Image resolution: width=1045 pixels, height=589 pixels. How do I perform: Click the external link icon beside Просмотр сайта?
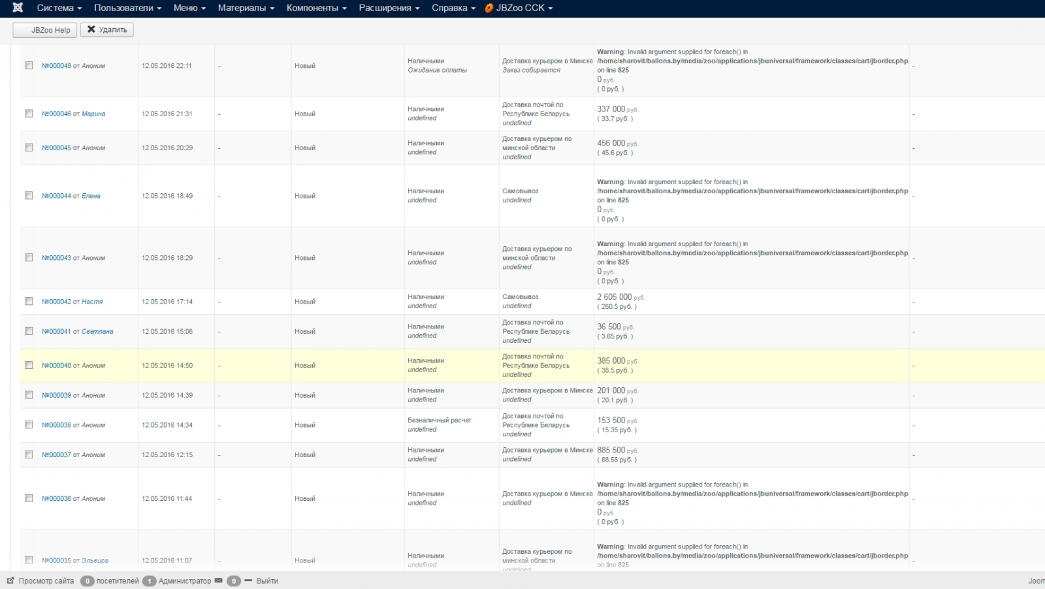point(10,581)
